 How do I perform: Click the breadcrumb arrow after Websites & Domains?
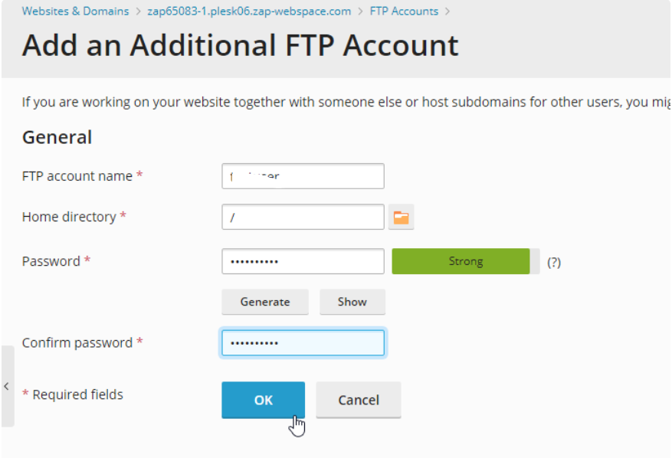pos(138,11)
